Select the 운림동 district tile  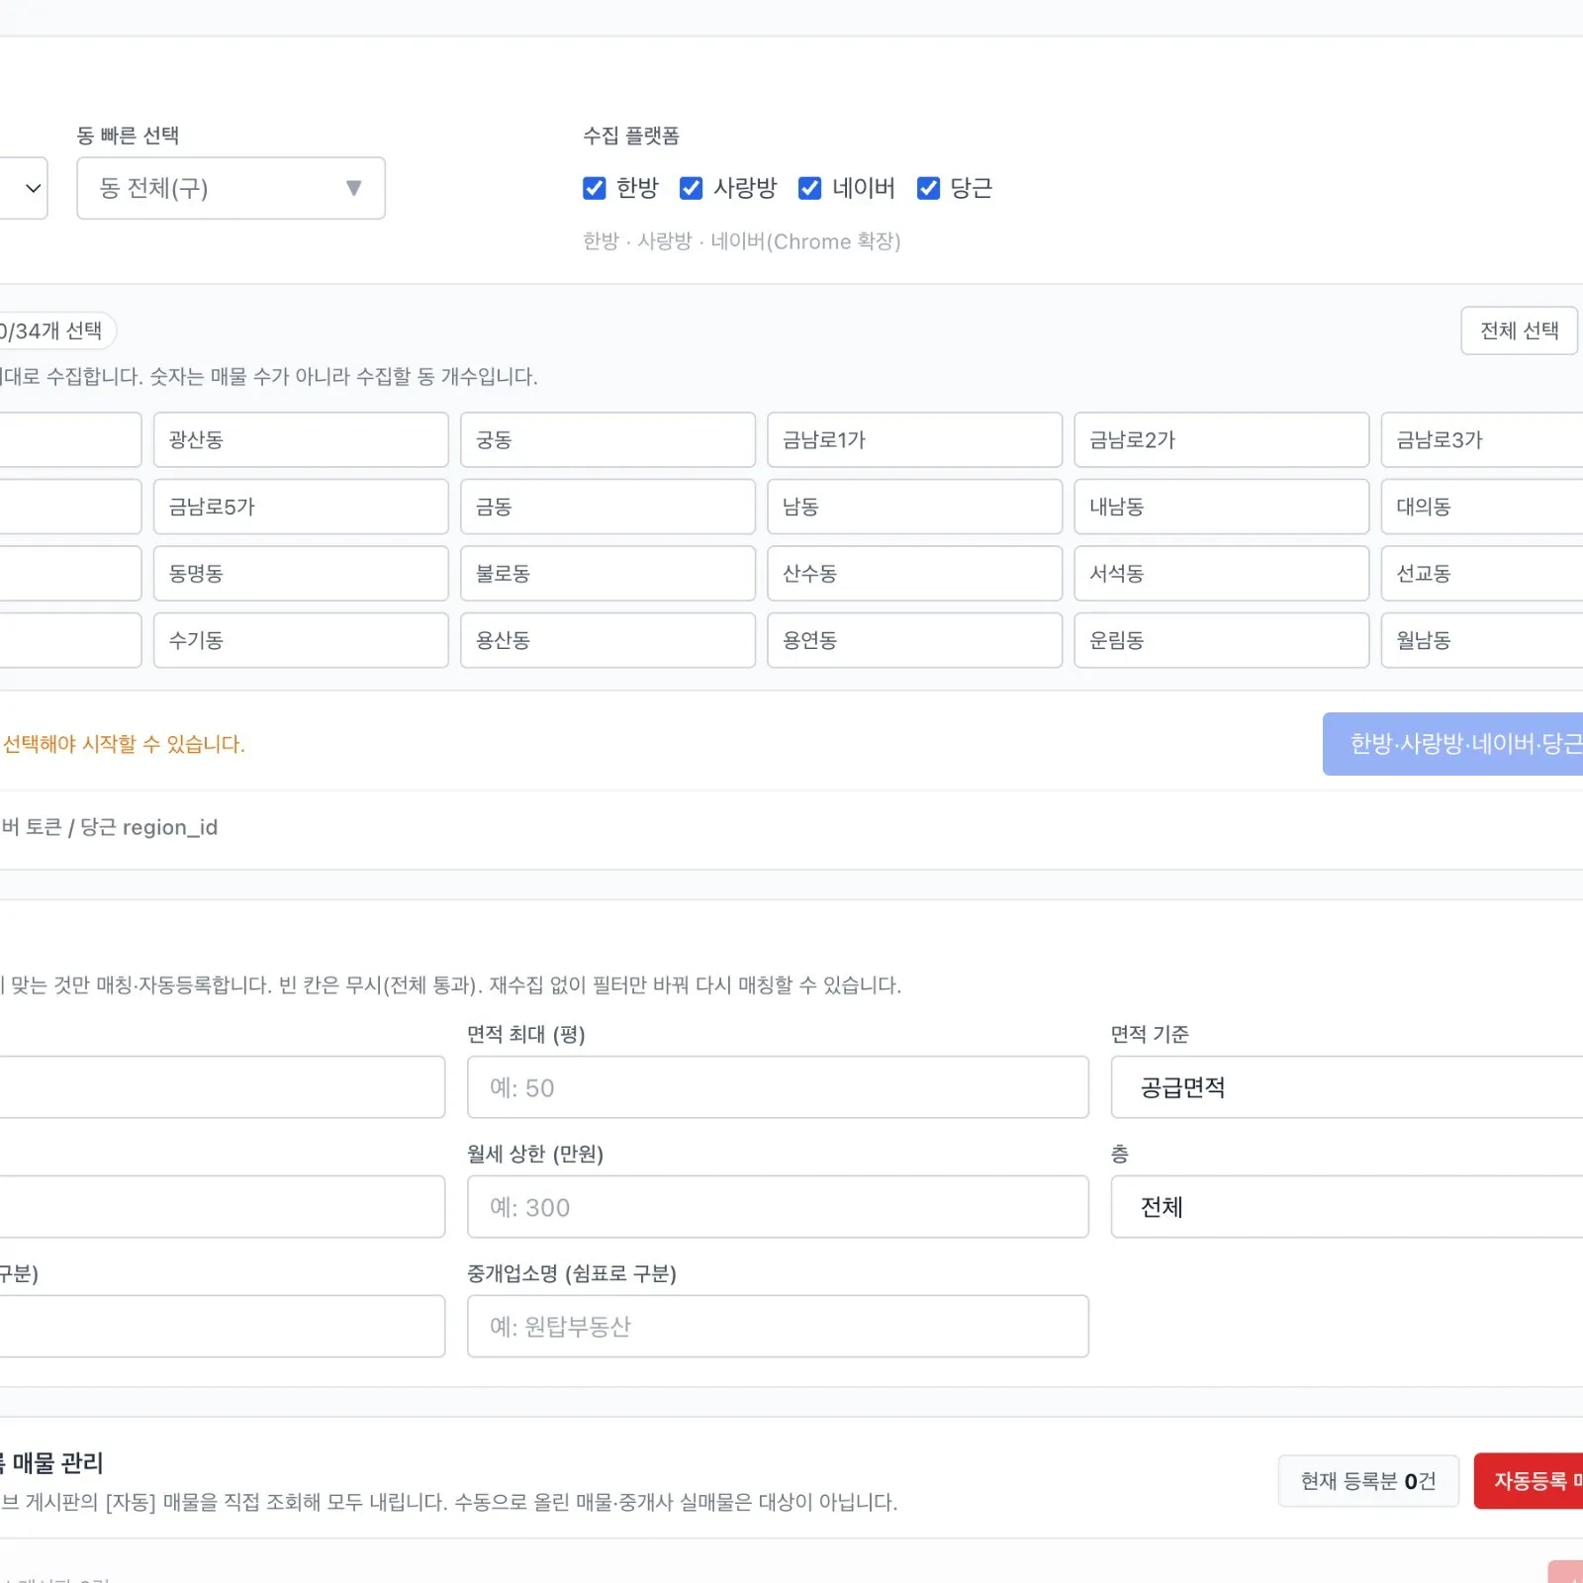[1221, 640]
